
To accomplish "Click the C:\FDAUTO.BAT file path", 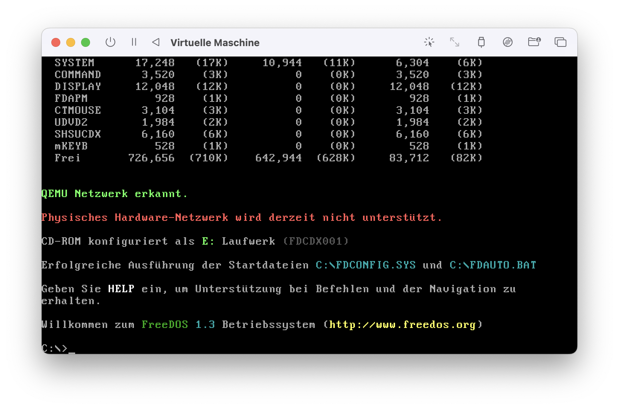I will click(x=493, y=265).
